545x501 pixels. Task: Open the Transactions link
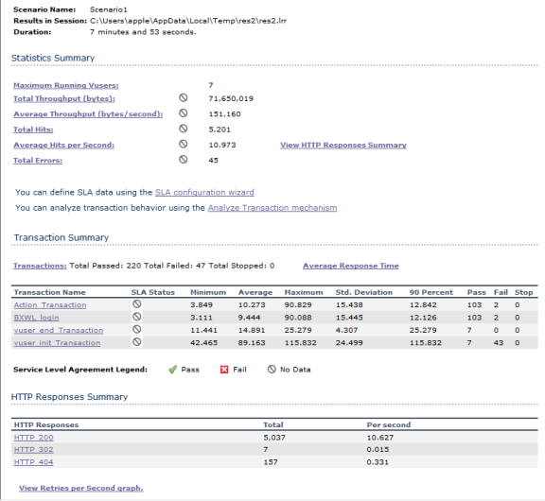[x=40, y=266]
